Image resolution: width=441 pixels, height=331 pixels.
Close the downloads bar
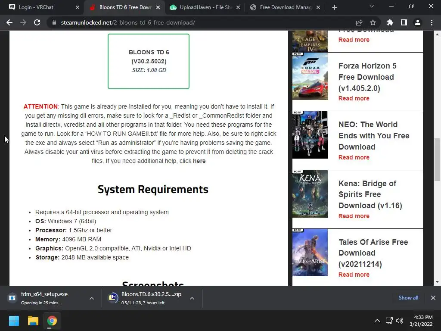(x=433, y=298)
